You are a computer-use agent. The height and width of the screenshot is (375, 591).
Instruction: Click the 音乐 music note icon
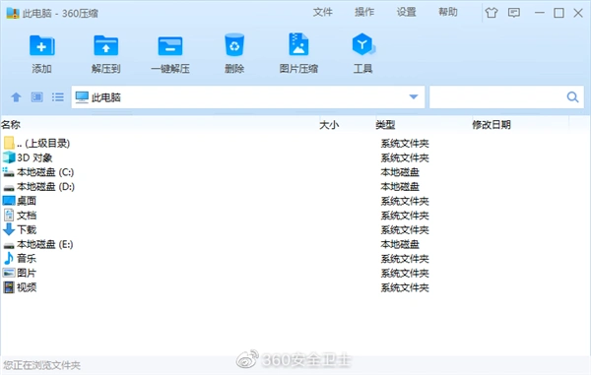9,258
